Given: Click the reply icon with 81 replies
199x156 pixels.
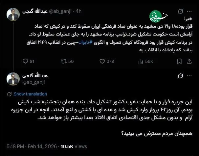Looking at the screenshot, I should point(26,61).
